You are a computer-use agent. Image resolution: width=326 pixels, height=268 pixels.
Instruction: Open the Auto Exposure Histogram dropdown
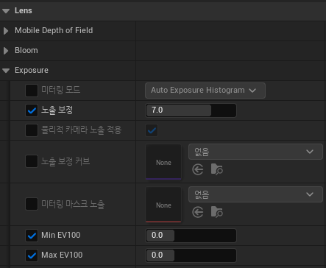pyautogui.click(x=205, y=91)
